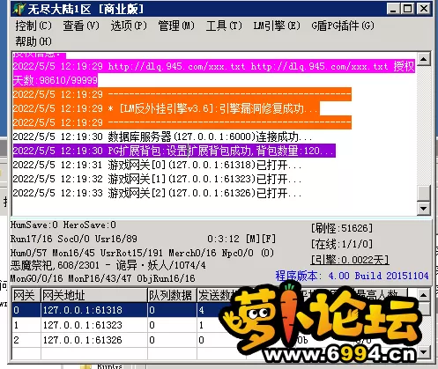The height and width of the screenshot is (369, 438).
Task: Click gateway index cell 1
Action: [x=26, y=325]
